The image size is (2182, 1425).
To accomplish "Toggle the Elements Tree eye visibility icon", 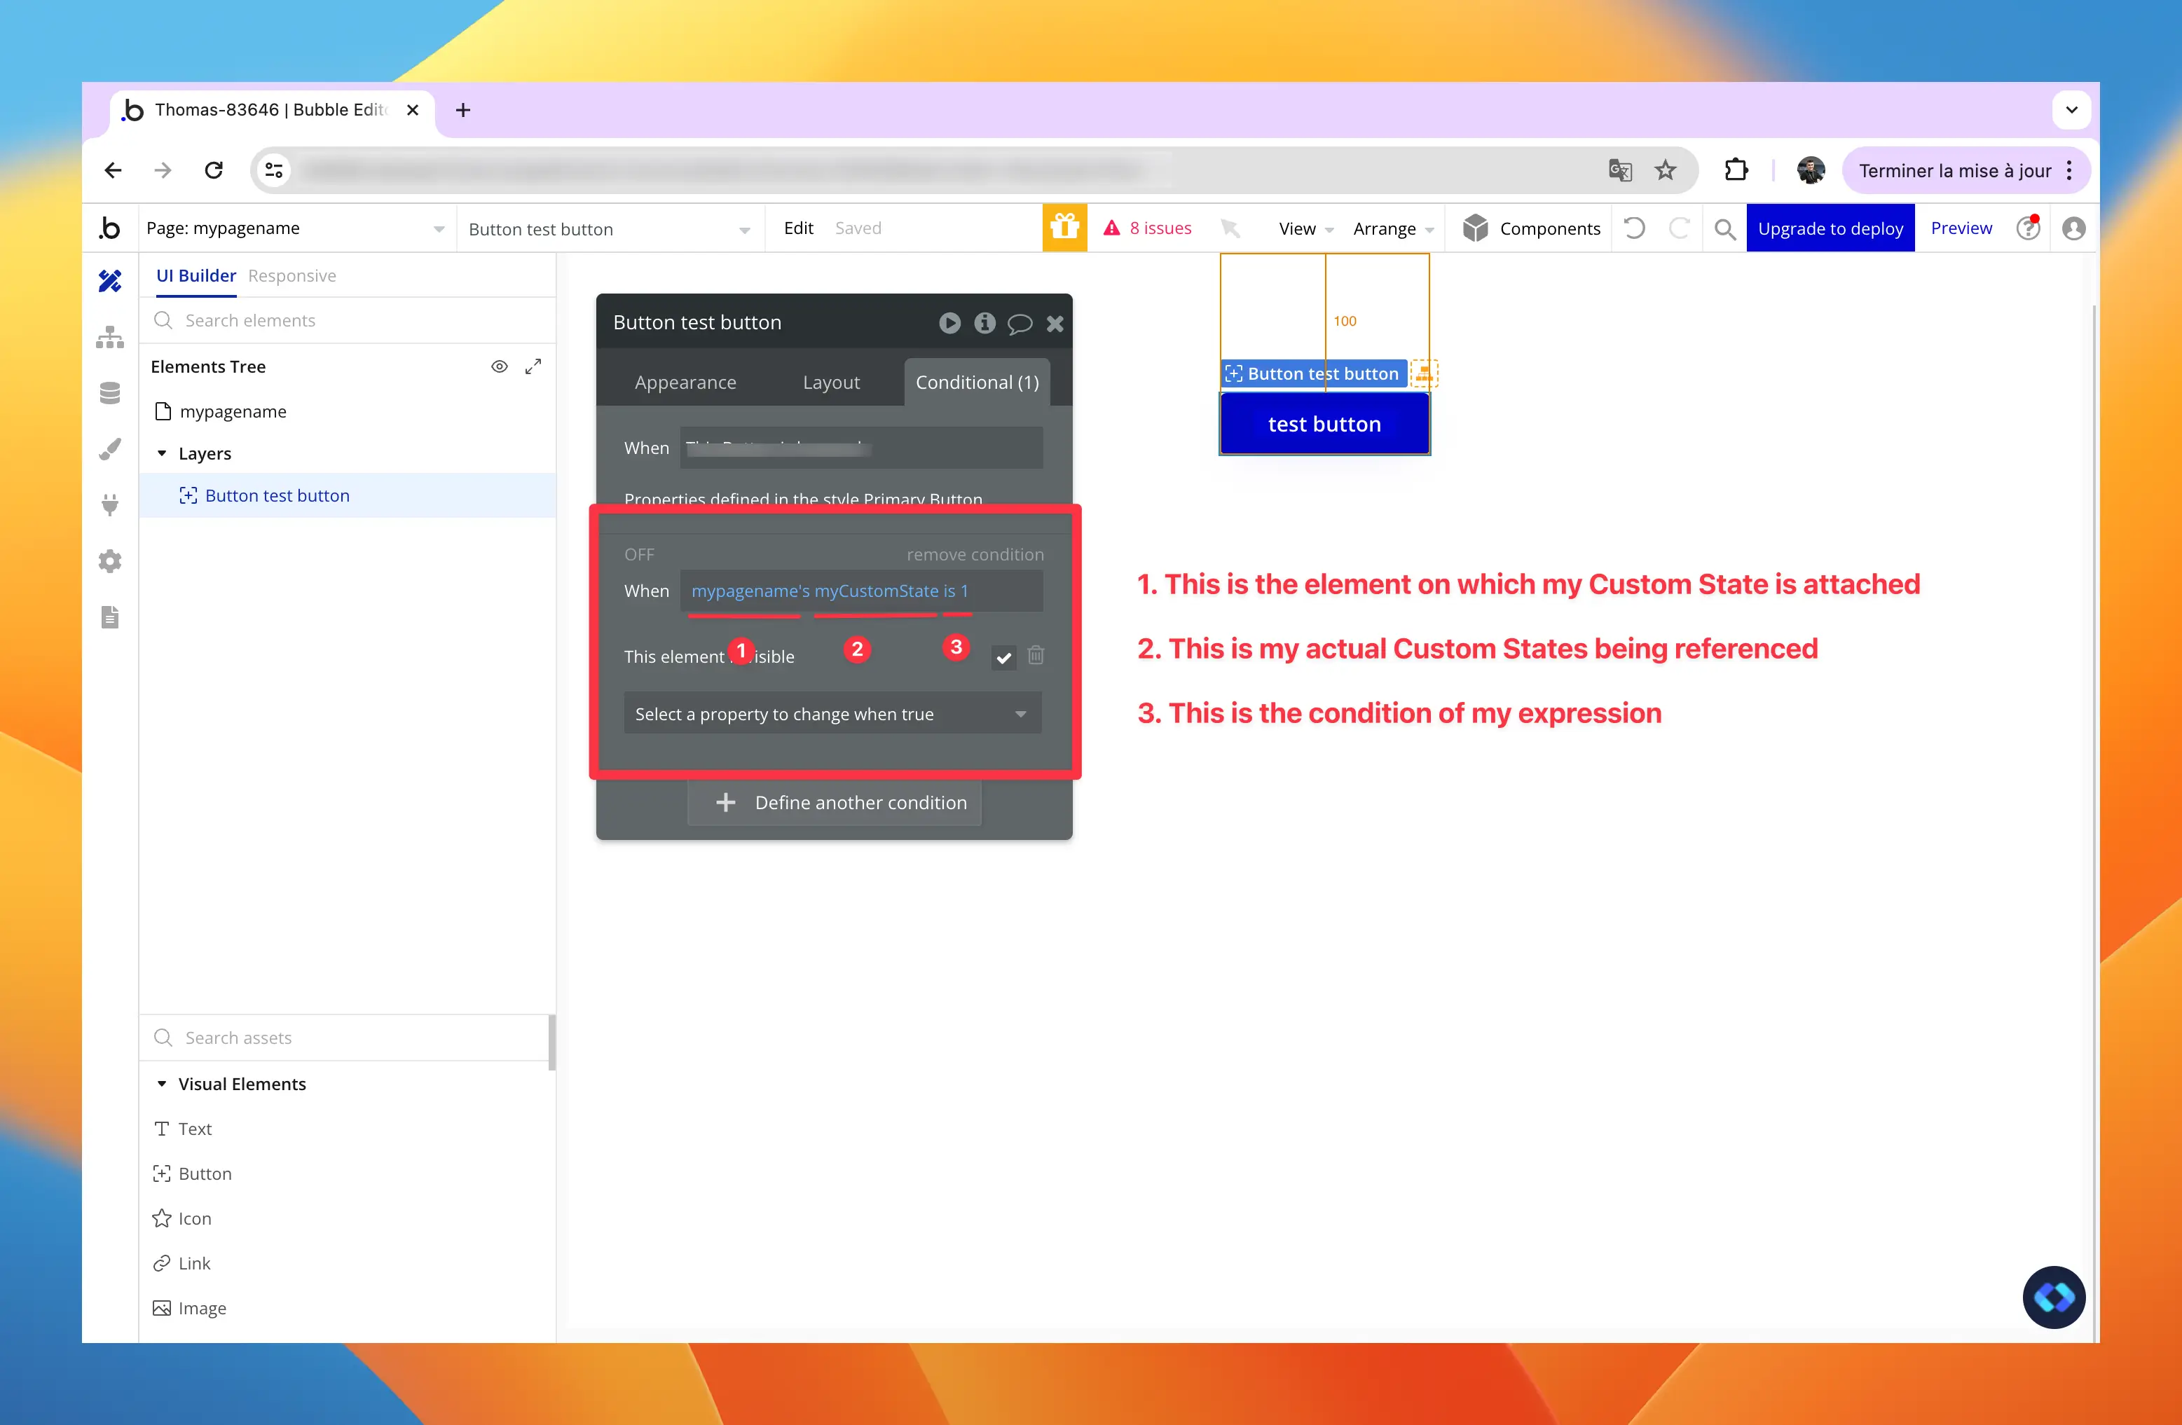I will pos(499,366).
